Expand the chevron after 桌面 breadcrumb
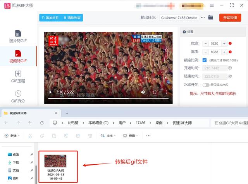Screen dimensions: 248x184 tap(167, 123)
